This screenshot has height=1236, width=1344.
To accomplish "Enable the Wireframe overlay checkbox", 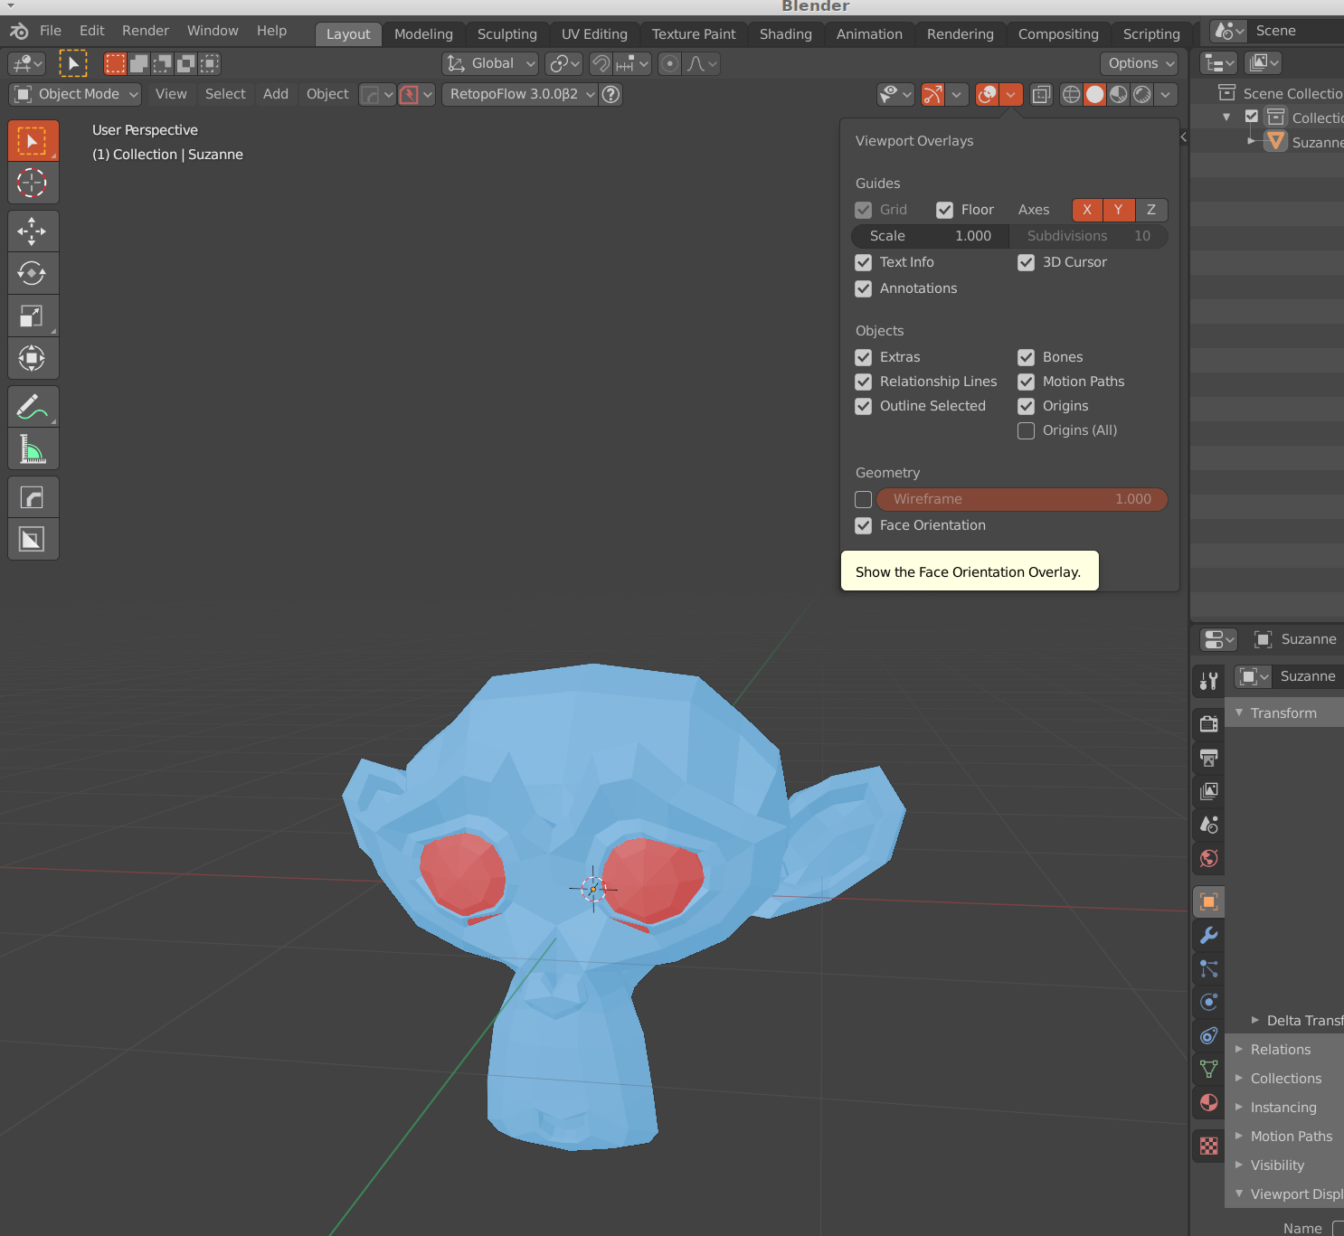I will click(864, 499).
